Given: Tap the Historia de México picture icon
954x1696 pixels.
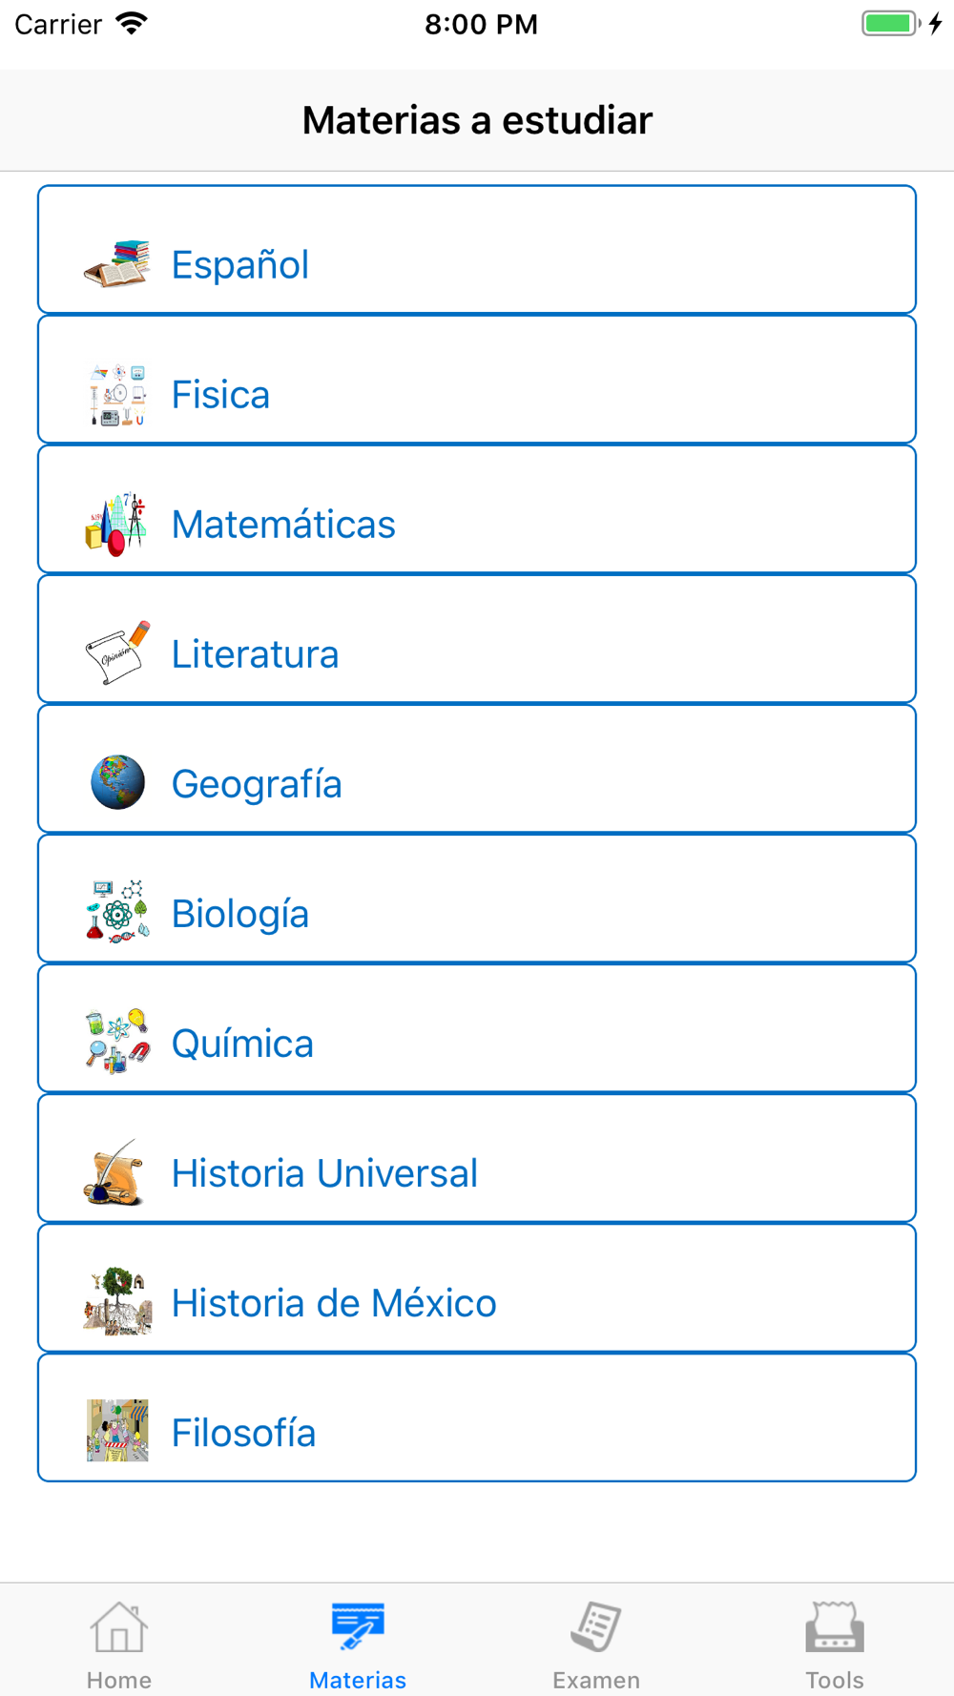Looking at the screenshot, I should pyautogui.click(x=117, y=1301).
